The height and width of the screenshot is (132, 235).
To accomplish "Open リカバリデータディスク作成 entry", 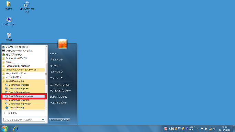I will 23,51.
